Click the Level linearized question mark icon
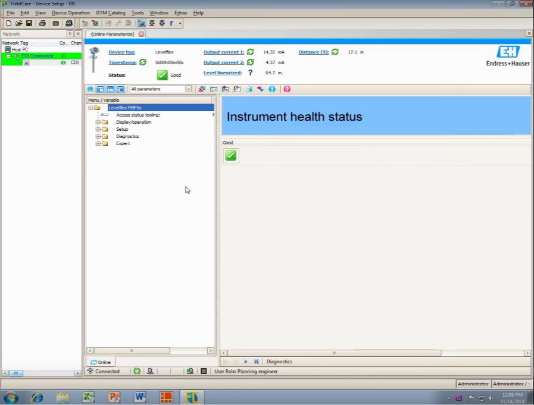534x405 pixels. pyautogui.click(x=250, y=73)
